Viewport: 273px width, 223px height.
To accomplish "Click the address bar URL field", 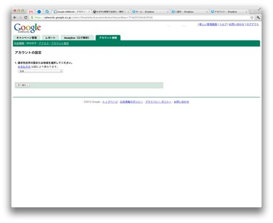I will (140, 18).
